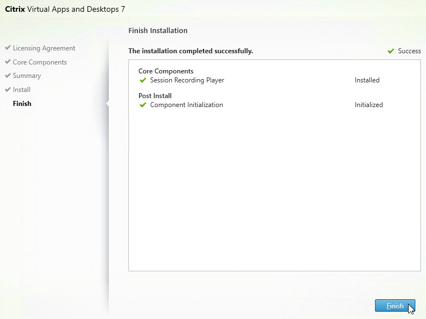Click the gray checkmark beside Core Components step
426x319 pixels.
8,62
